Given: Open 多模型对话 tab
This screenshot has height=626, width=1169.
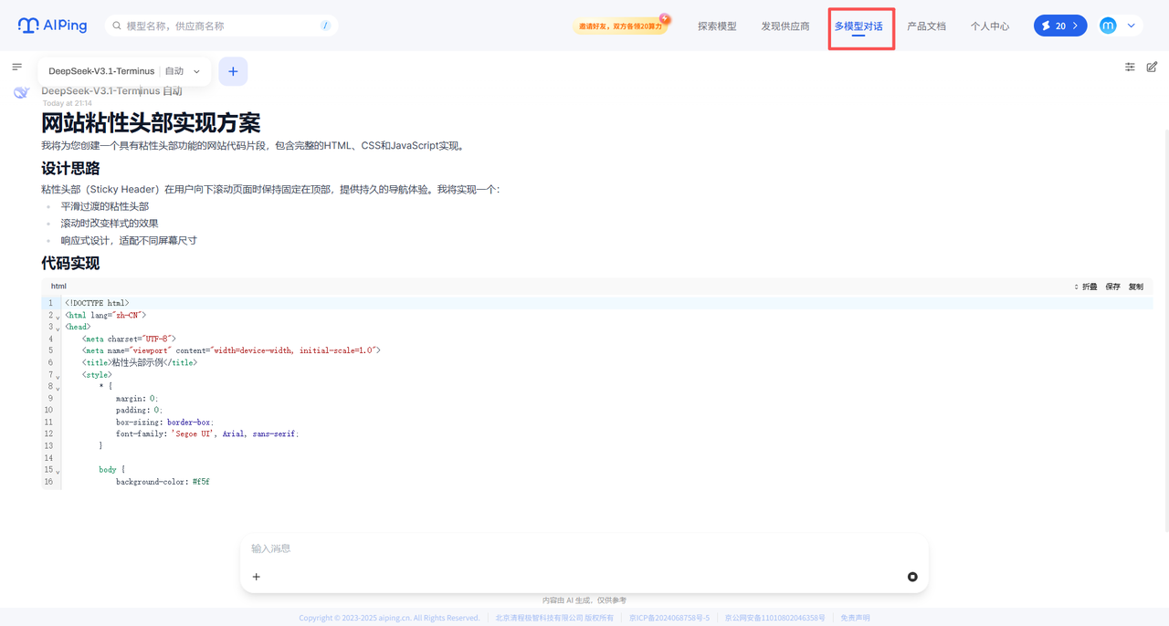Looking at the screenshot, I should point(858,26).
